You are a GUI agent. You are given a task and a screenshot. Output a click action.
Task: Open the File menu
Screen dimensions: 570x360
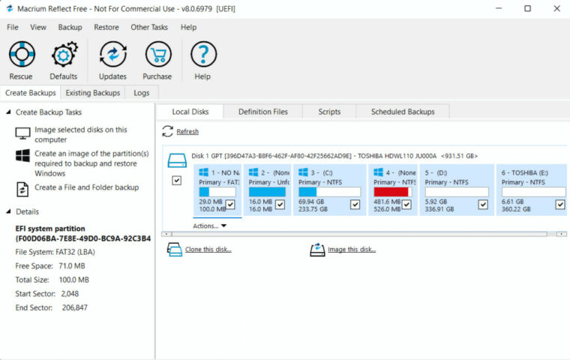tap(12, 27)
